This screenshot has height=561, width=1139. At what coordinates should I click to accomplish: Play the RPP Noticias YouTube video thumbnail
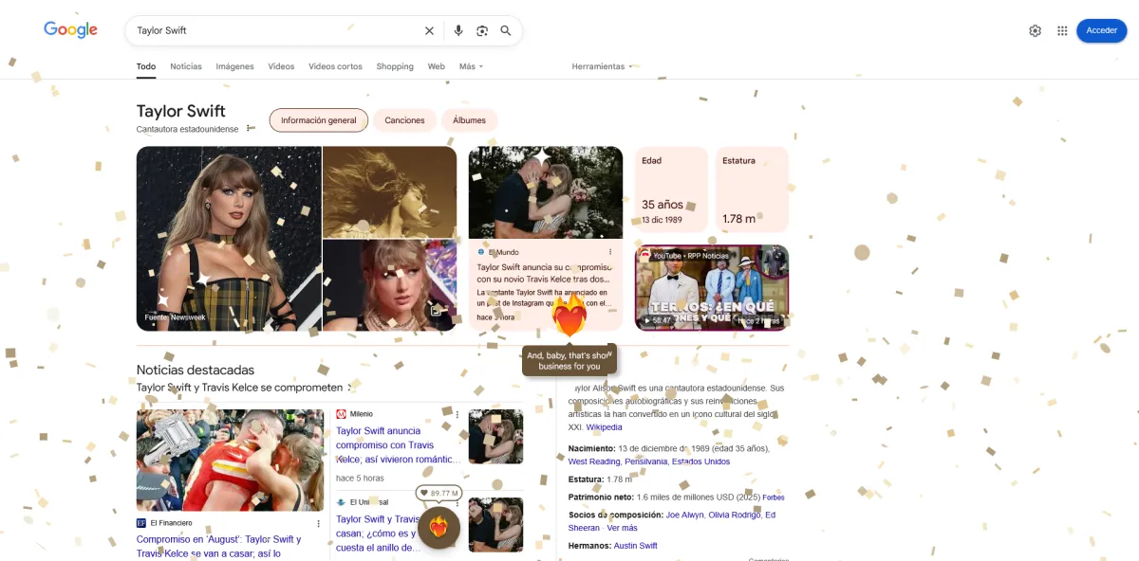click(711, 288)
